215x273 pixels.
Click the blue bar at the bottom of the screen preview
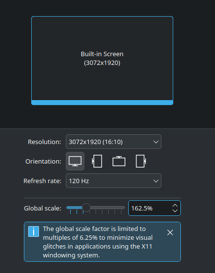click(102, 103)
